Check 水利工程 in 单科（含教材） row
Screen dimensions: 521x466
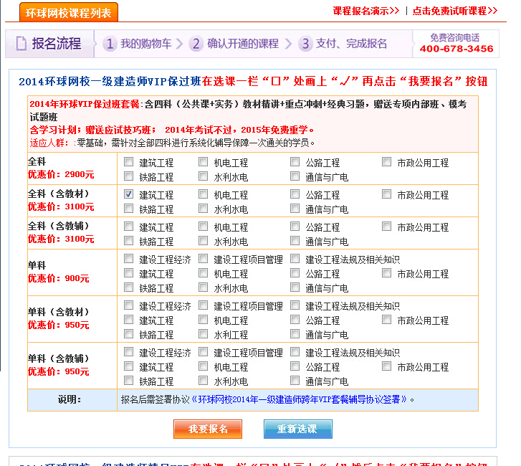(203, 333)
